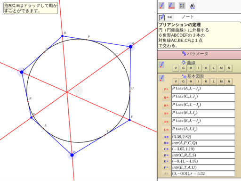The image size is (241, 181).
Task: Choose I in the 曲線 section
Action: pyautogui.click(x=199, y=68)
